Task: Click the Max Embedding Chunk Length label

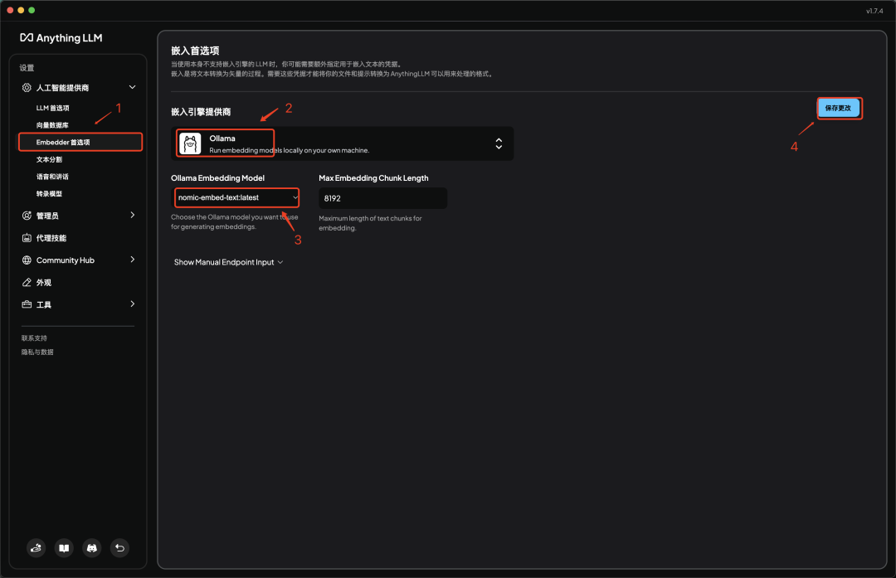Action: point(373,178)
